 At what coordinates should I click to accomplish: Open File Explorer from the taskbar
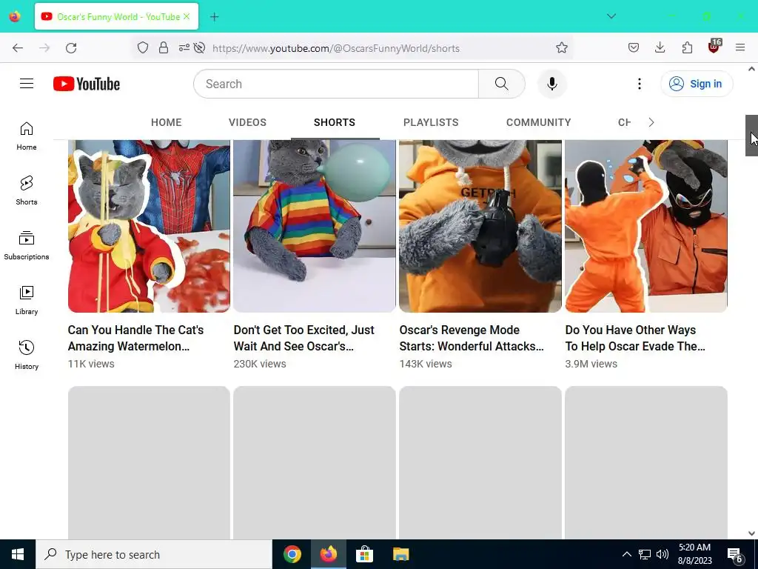tap(400, 554)
